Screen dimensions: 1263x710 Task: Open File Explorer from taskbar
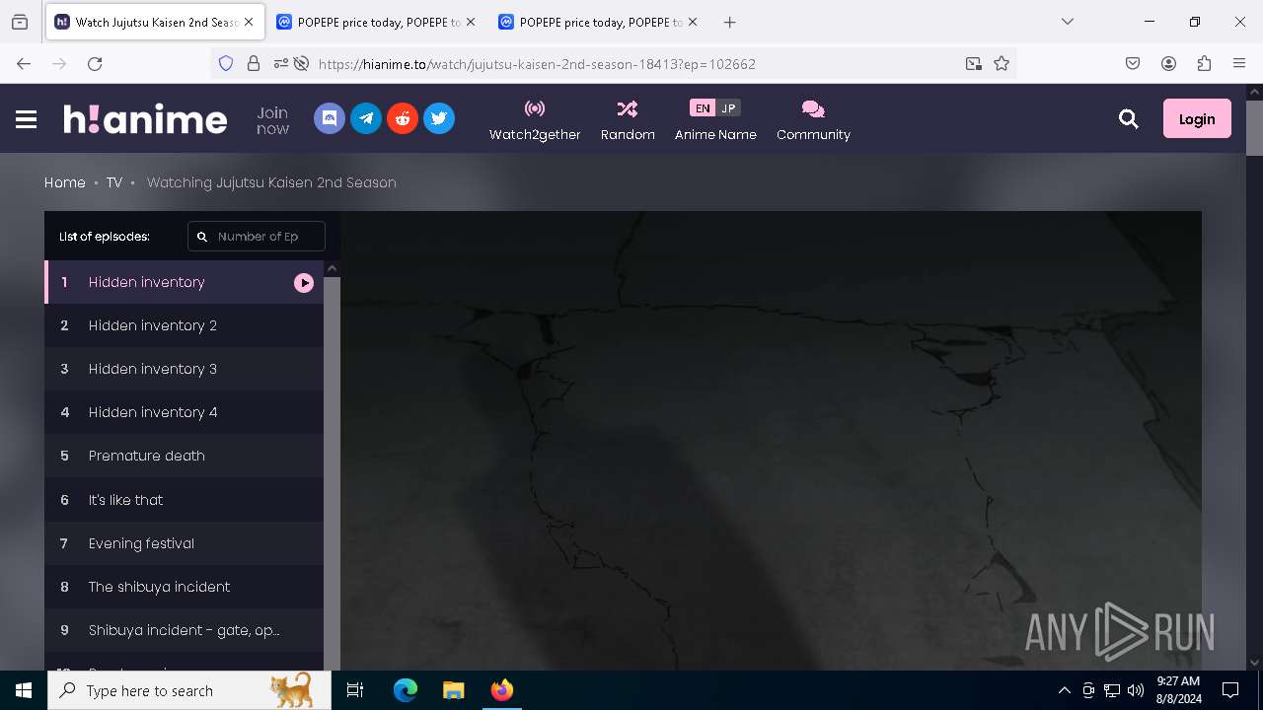tap(453, 690)
